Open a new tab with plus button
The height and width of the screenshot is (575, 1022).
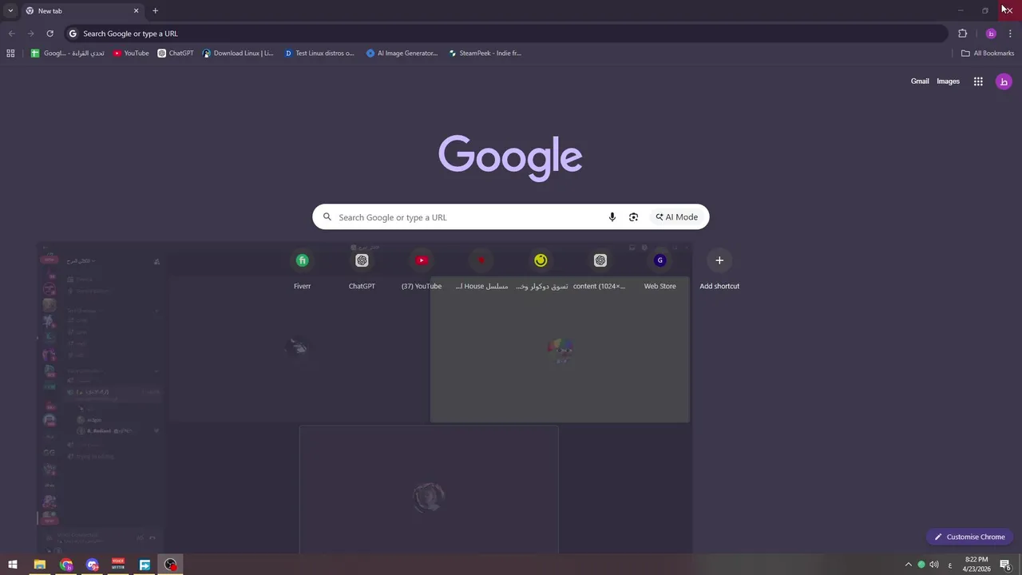click(155, 10)
